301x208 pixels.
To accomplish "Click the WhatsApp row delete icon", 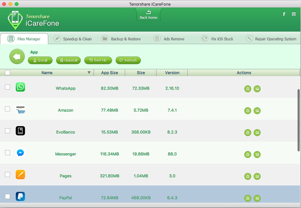I will 248,89.
